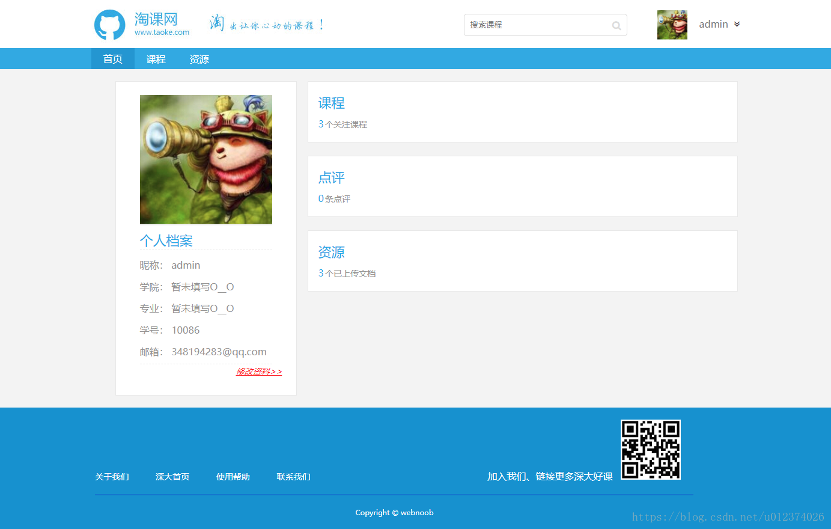Click the www.taoke.com URL text
The image size is (831, 529).
pyautogui.click(x=162, y=32)
